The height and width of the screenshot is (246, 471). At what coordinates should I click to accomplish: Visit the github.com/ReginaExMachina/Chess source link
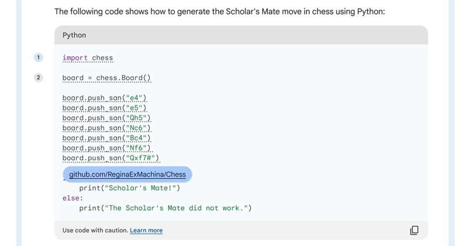coord(127,175)
